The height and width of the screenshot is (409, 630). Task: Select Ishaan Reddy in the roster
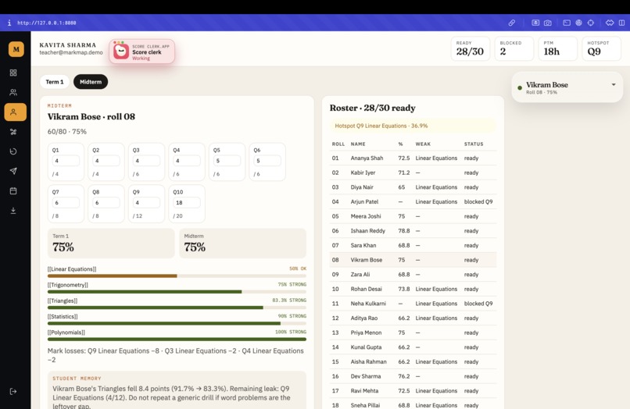coord(413,231)
